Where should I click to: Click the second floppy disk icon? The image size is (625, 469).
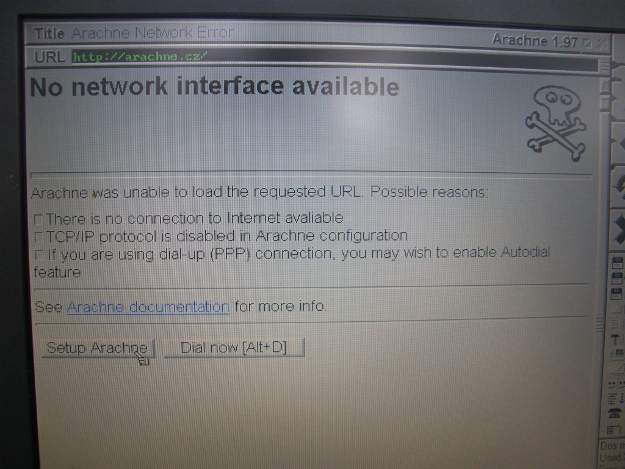pyautogui.click(x=618, y=278)
